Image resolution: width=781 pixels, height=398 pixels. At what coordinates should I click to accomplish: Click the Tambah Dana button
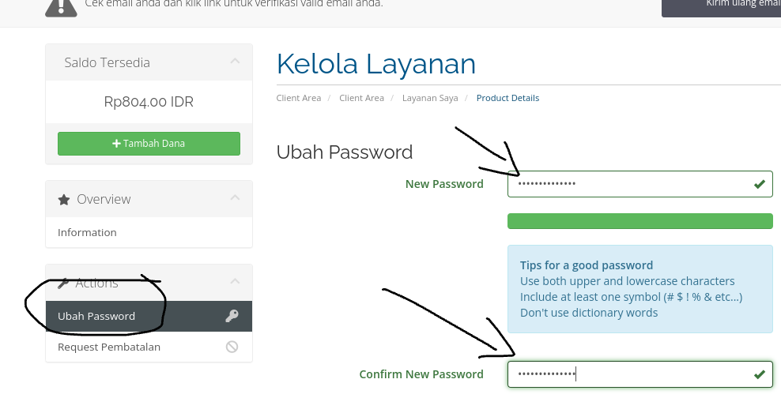(x=149, y=143)
